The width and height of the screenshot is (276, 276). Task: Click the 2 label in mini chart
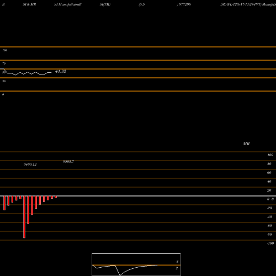[x=177, y=268]
